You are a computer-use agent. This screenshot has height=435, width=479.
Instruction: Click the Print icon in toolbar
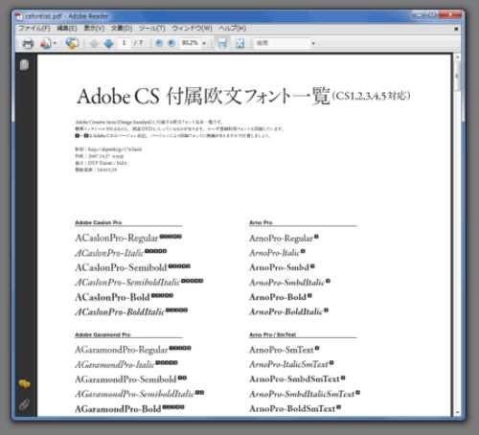pos(28,43)
